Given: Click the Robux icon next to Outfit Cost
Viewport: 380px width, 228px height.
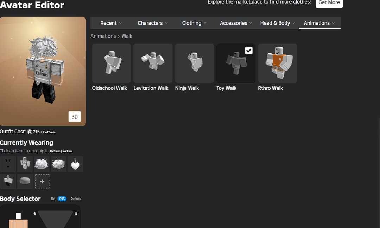Looking at the screenshot, I should tap(30, 132).
